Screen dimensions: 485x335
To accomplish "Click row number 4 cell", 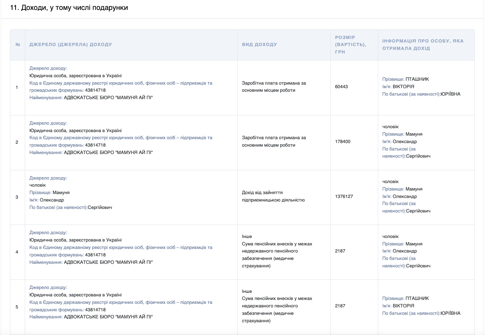I will click(17, 252).
